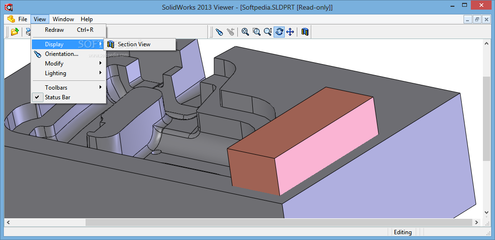Click vertical scrollbar up arrow
Screen dimensions: 495x240
(486, 44)
